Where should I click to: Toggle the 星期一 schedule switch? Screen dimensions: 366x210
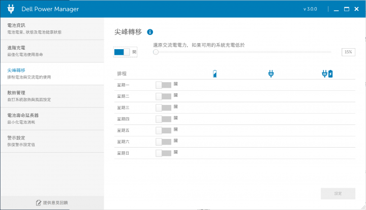163,85
